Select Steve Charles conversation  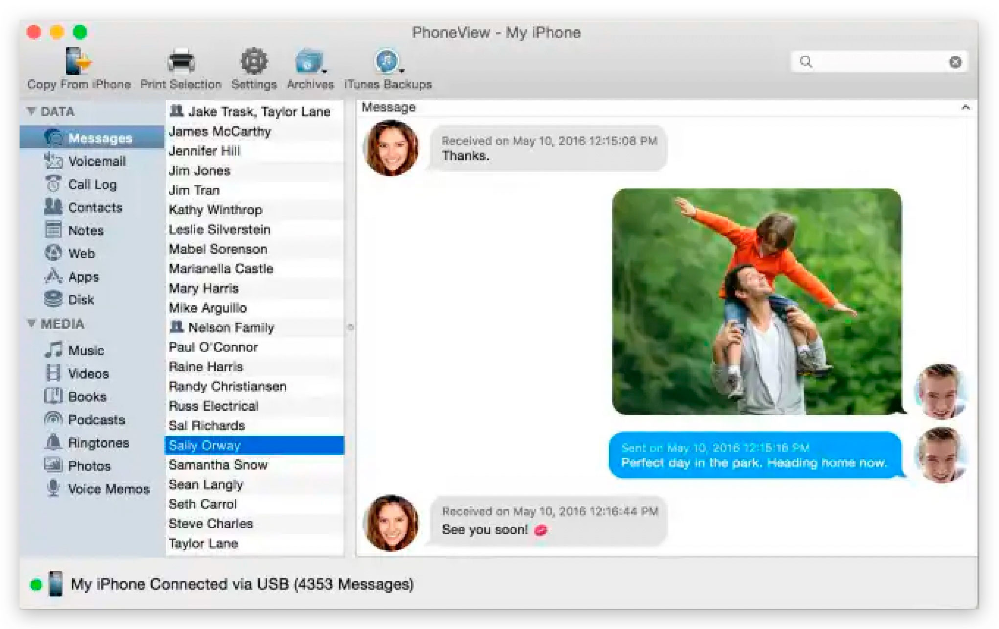[x=254, y=523]
